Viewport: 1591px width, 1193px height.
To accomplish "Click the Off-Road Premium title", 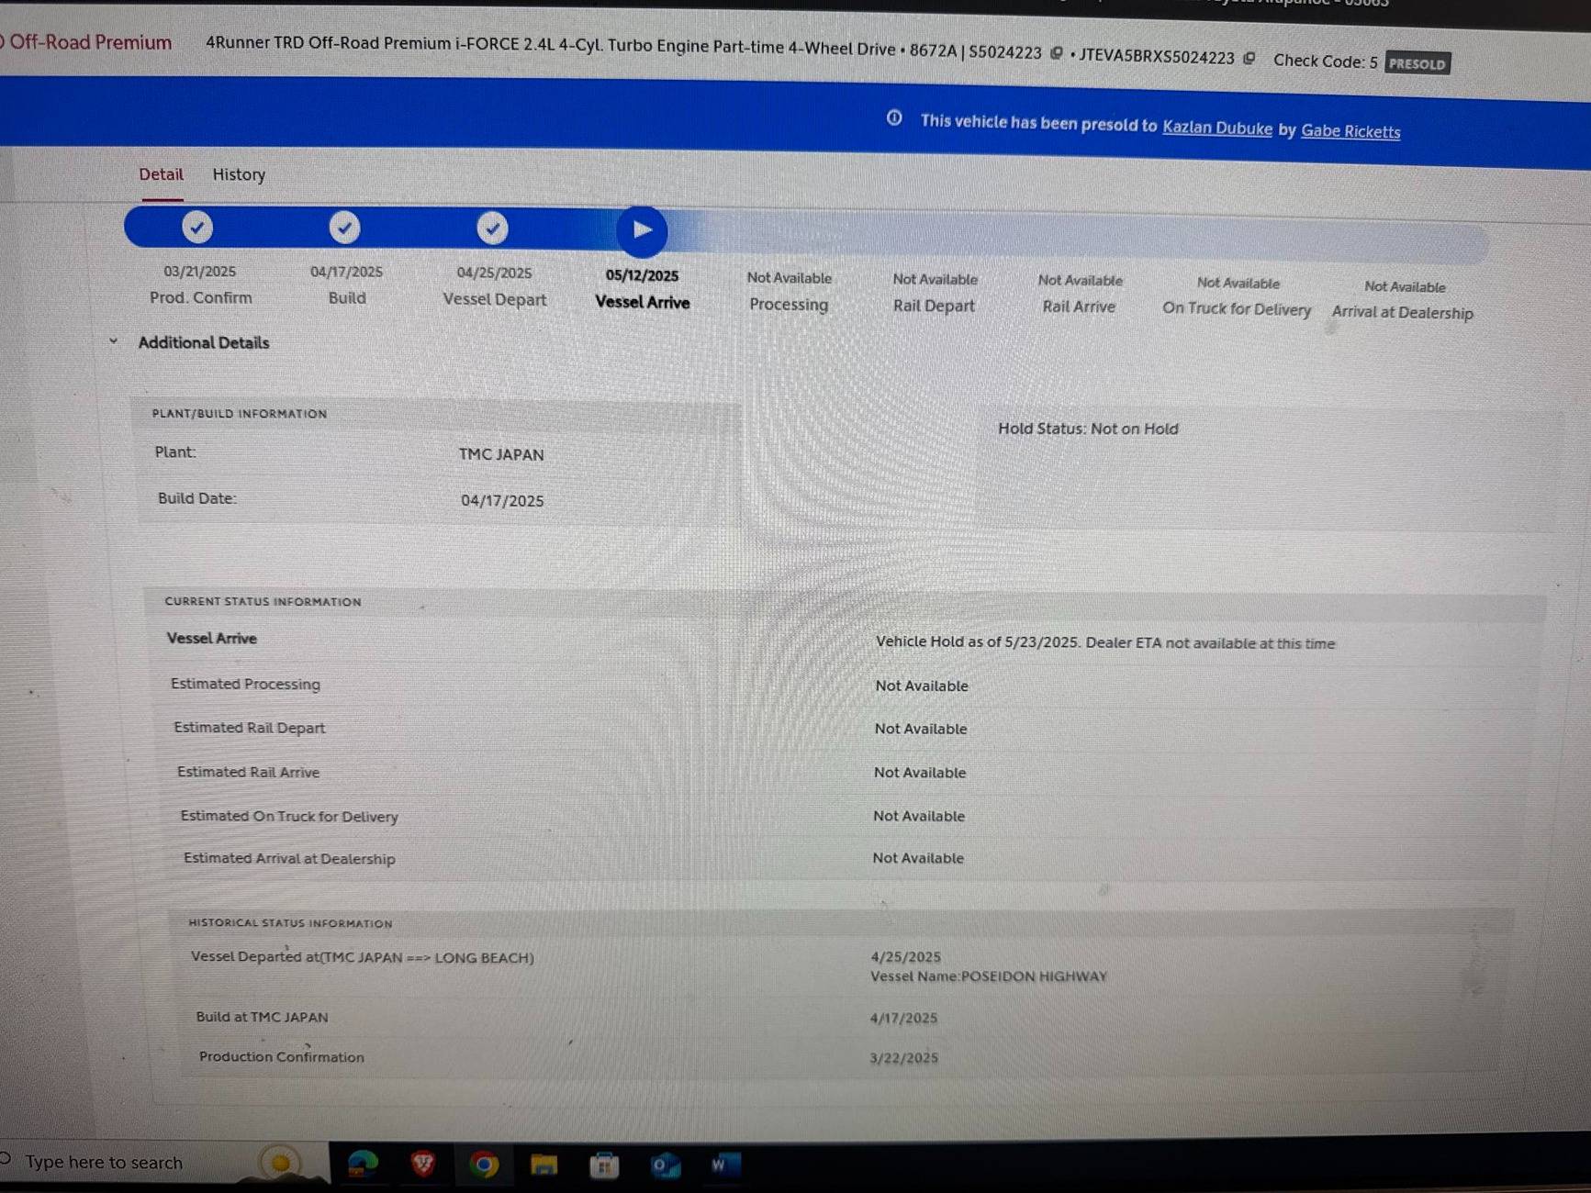I will tap(90, 42).
